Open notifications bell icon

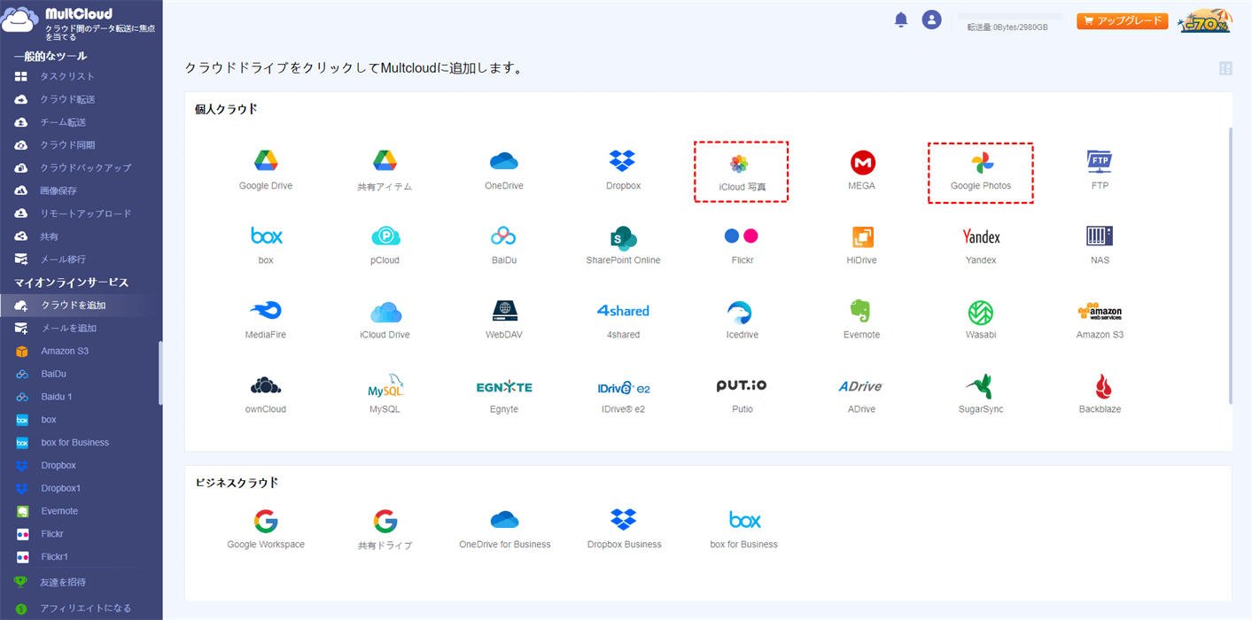pyautogui.click(x=901, y=19)
